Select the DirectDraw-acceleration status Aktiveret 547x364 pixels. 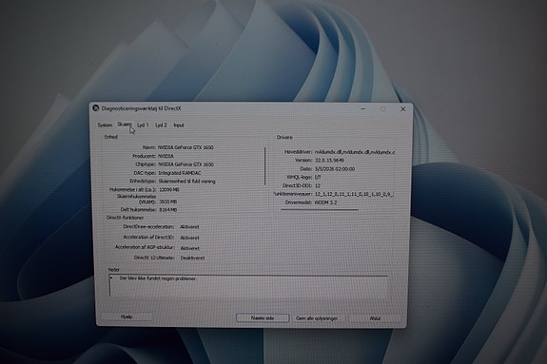[189, 226]
